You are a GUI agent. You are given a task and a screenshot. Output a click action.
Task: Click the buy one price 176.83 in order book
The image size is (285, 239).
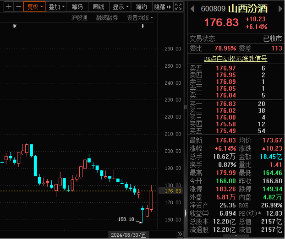point(226,104)
